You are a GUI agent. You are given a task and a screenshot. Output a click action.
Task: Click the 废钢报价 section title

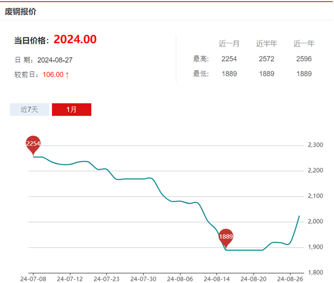tap(21, 11)
